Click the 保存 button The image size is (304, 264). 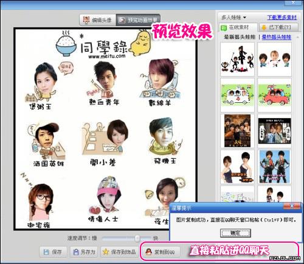53,252
